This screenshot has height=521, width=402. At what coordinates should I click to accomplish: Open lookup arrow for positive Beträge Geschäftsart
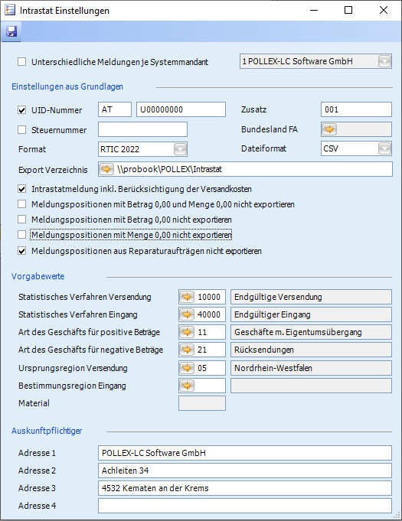coord(187,332)
